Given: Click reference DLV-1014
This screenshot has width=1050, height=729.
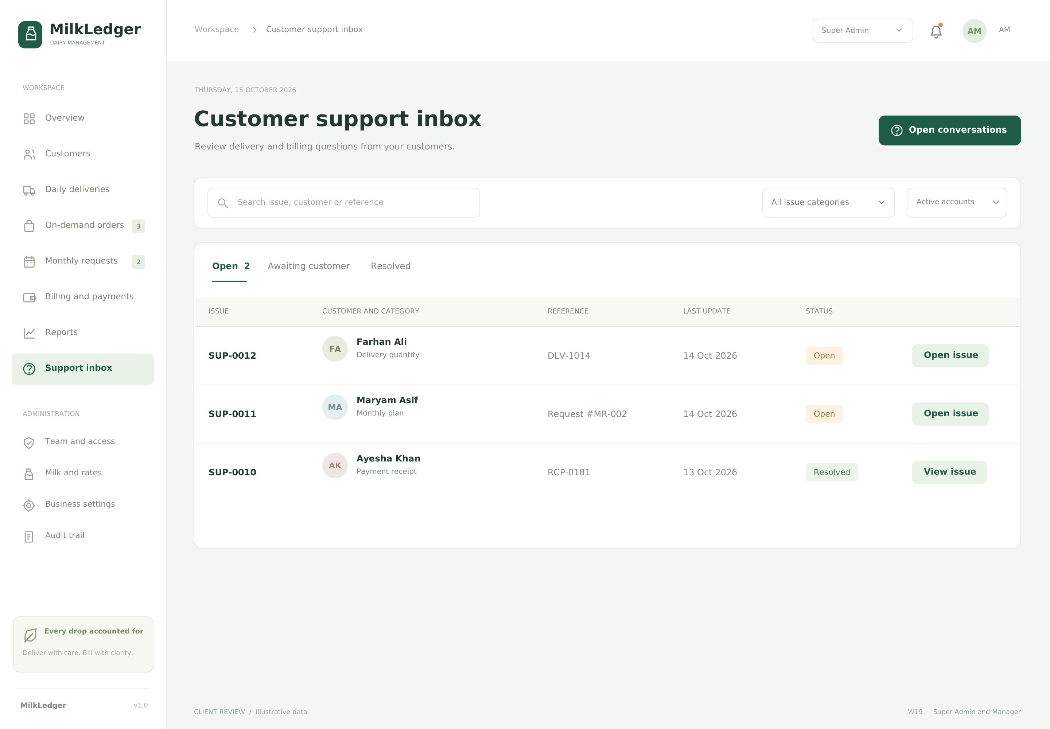Looking at the screenshot, I should (x=569, y=356).
